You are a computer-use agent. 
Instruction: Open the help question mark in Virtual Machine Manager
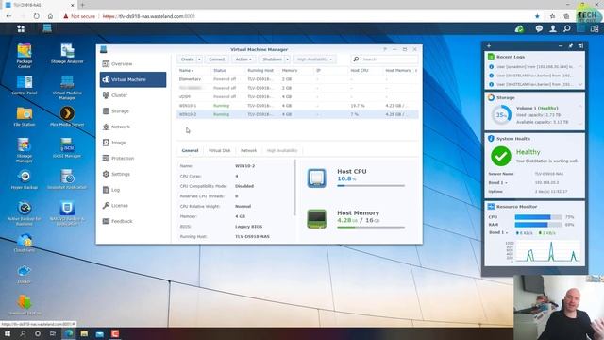385,49
